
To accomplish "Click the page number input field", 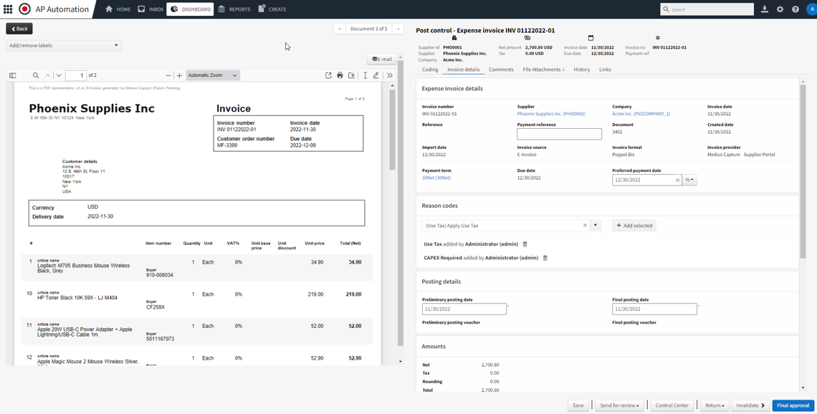I will coord(75,75).
